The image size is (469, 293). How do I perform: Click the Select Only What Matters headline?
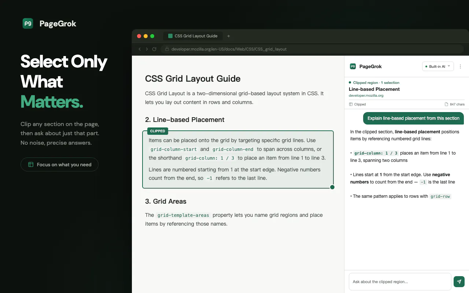click(64, 82)
